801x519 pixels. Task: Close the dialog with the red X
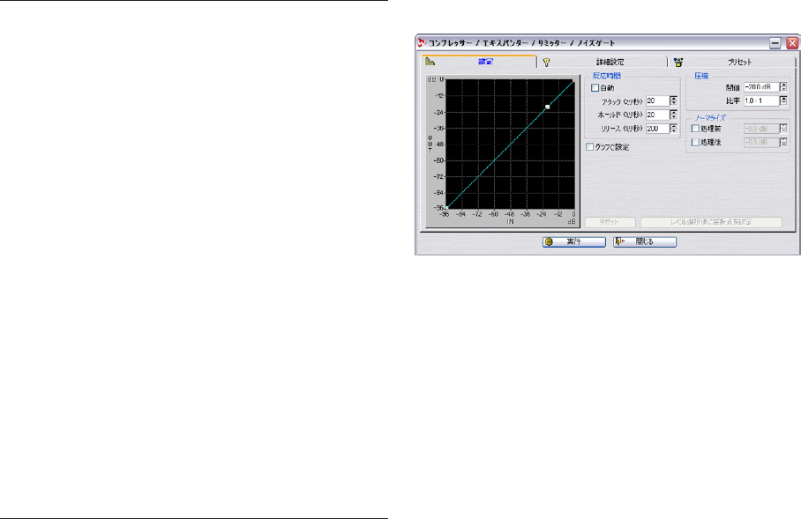[792, 43]
